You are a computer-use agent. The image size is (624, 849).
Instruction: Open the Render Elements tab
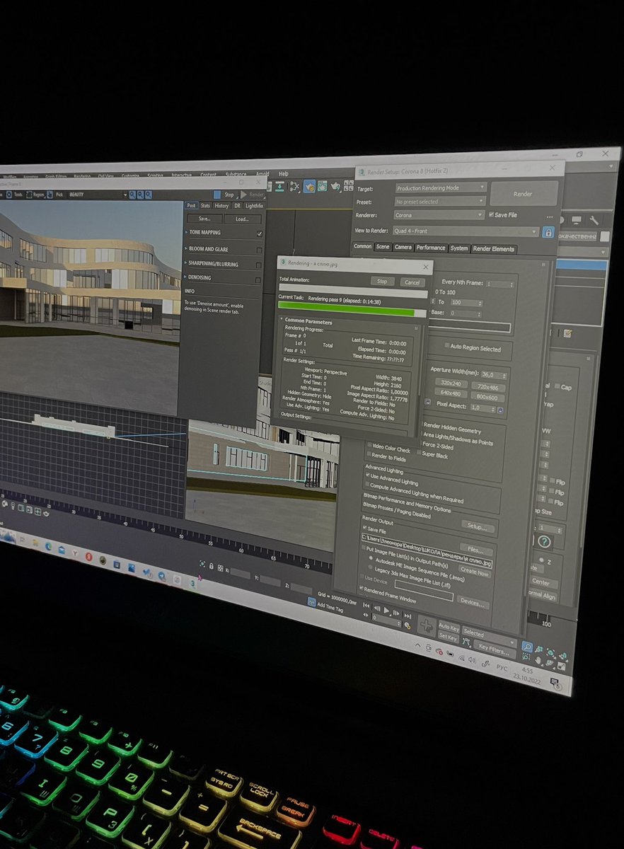click(494, 250)
